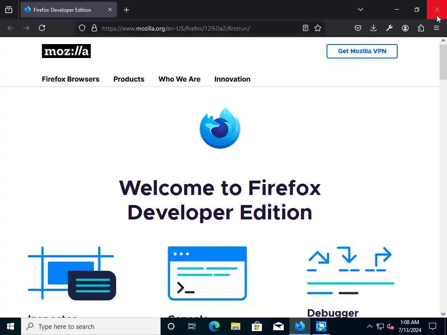Open clock showing 1:08 AM
Viewport: 447px width, 335px height.
(x=409, y=326)
